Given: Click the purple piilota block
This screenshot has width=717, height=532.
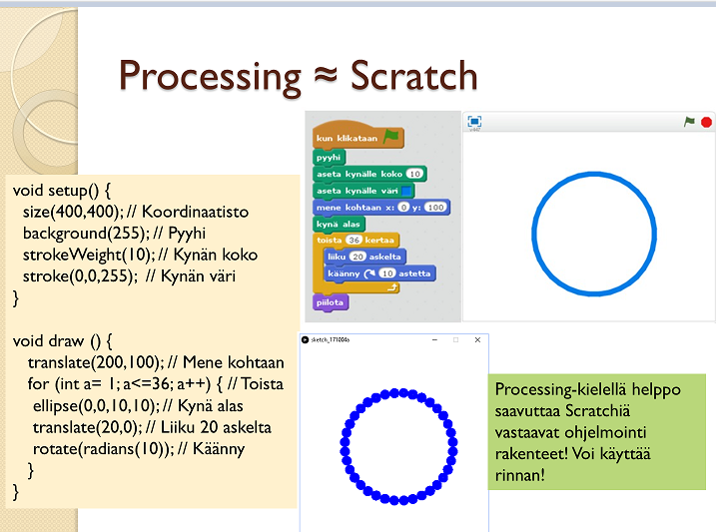Looking at the screenshot, I should [x=330, y=302].
